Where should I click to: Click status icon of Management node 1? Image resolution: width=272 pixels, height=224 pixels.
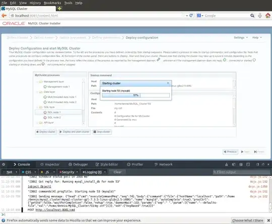point(45,87)
